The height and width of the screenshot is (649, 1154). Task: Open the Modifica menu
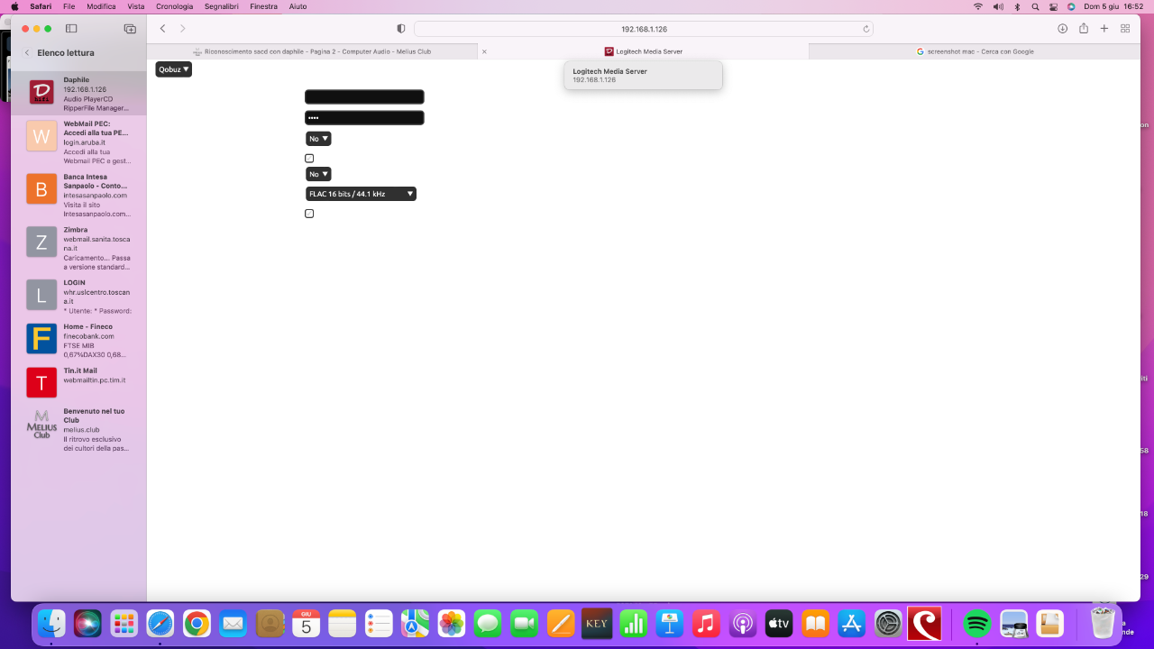pyautogui.click(x=101, y=6)
